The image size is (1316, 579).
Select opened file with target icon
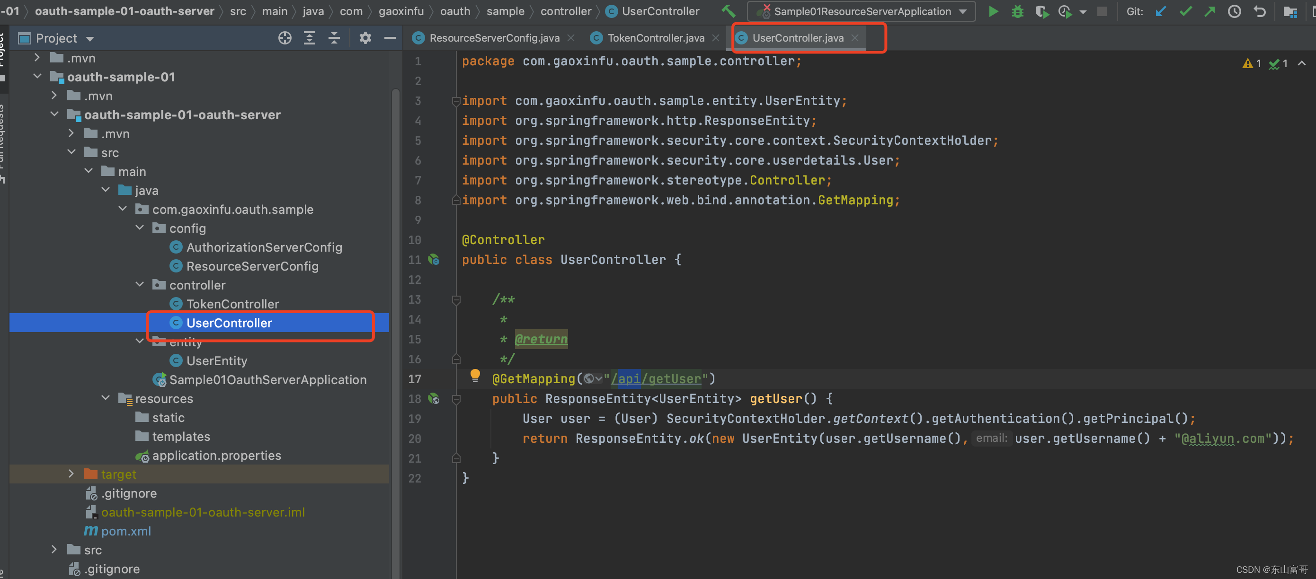pos(285,38)
